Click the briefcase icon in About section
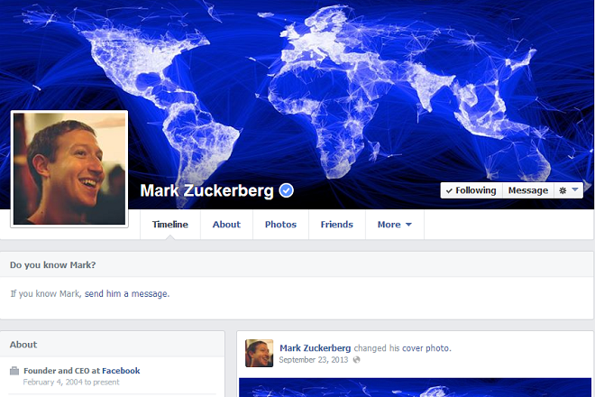This screenshot has height=397, width=595. click(x=14, y=371)
